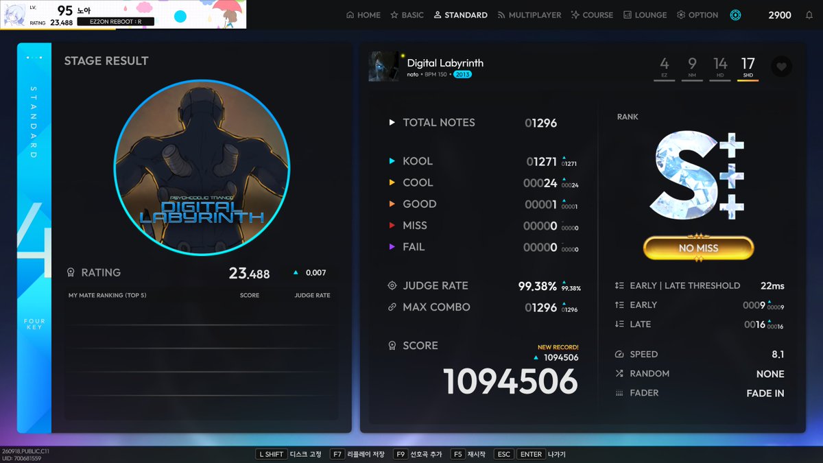Open the HOME menu
The height and width of the screenshot is (463, 823).
(363, 15)
